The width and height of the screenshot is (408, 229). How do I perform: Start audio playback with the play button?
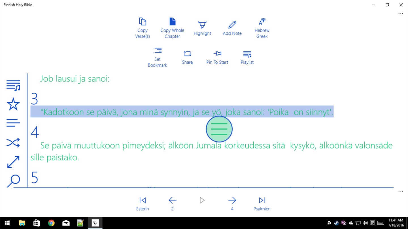[202, 200]
